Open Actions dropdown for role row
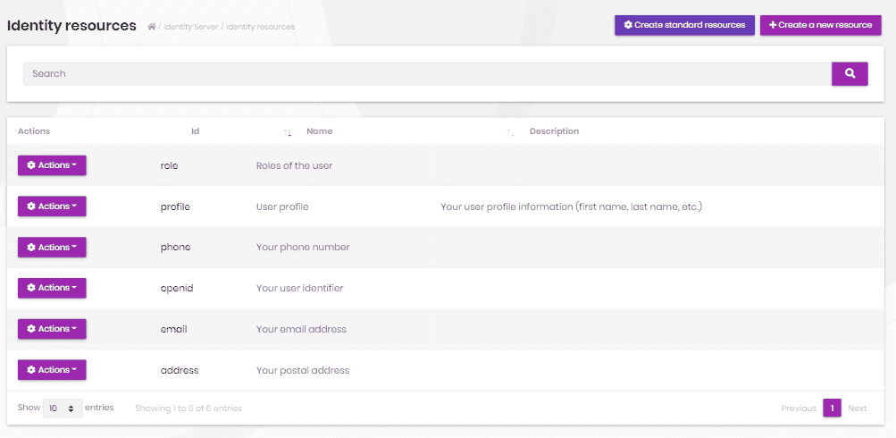Image resolution: width=896 pixels, height=438 pixels. (52, 165)
